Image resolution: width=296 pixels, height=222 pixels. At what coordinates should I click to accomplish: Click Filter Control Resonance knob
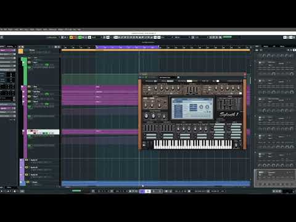click(154, 116)
